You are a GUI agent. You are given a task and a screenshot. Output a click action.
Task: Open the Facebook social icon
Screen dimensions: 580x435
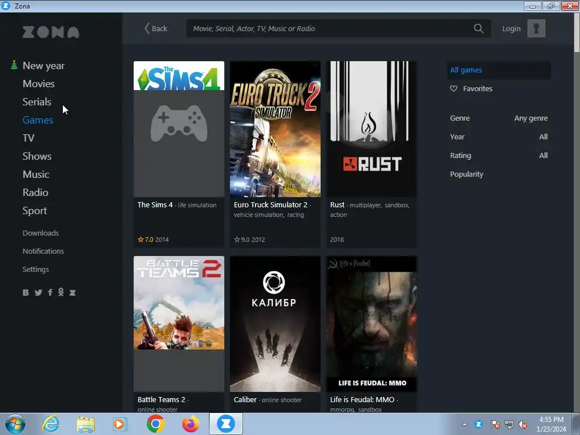[50, 293]
